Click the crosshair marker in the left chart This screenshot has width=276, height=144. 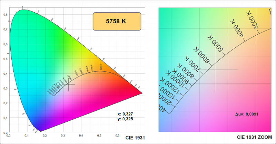click(68, 84)
